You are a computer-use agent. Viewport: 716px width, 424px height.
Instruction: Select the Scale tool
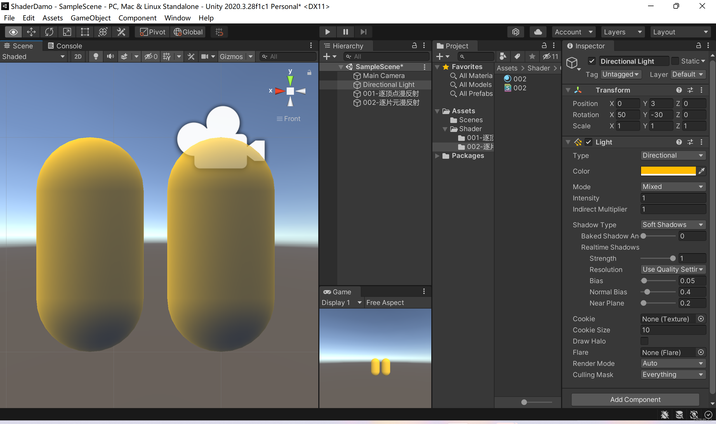(x=67, y=32)
